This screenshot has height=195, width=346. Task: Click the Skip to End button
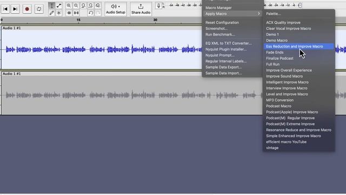pos(15,9)
